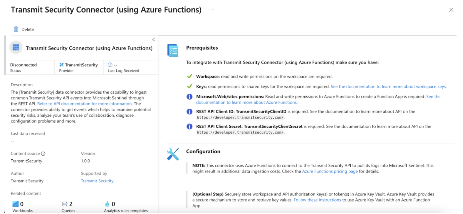This screenshot has height=214, width=463.
Task: Open the Azure Functions pricing page link
Action: 330,171
